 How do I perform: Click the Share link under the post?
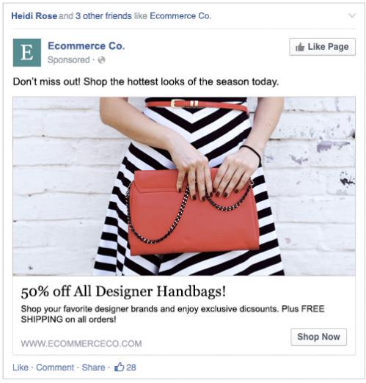click(x=93, y=368)
